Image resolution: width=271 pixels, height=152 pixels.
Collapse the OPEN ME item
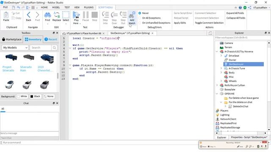(x=217, y=94)
